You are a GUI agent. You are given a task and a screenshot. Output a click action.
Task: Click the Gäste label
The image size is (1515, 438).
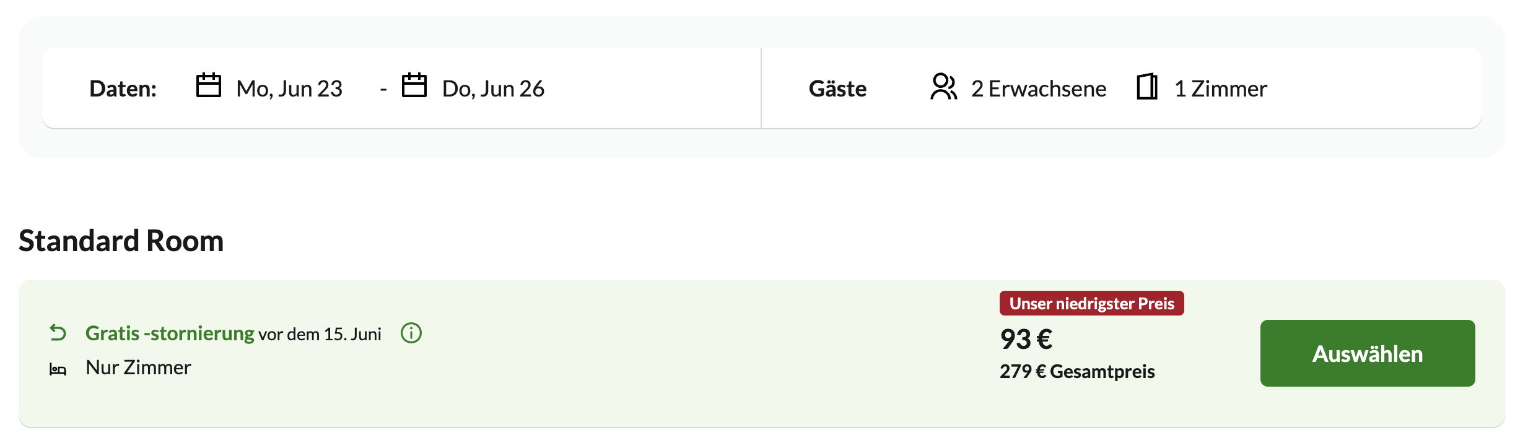click(x=837, y=88)
